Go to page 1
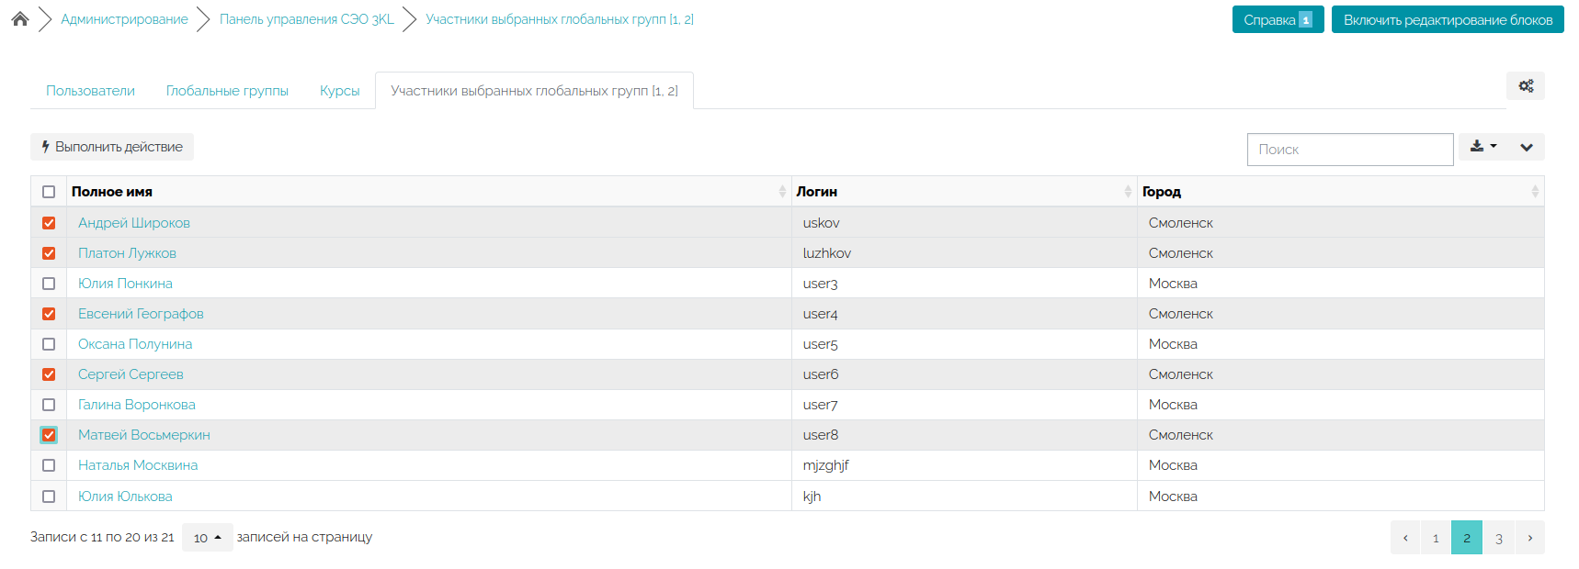The height and width of the screenshot is (569, 1579). pyautogui.click(x=1436, y=538)
